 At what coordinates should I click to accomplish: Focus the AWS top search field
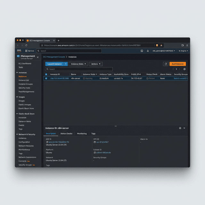69,51
